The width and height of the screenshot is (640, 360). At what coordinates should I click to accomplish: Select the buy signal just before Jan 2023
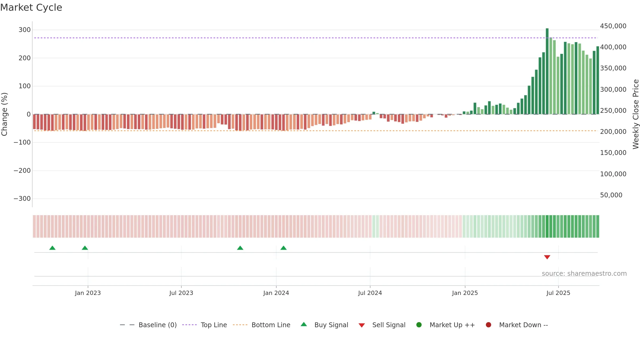[x=85, y=248]
